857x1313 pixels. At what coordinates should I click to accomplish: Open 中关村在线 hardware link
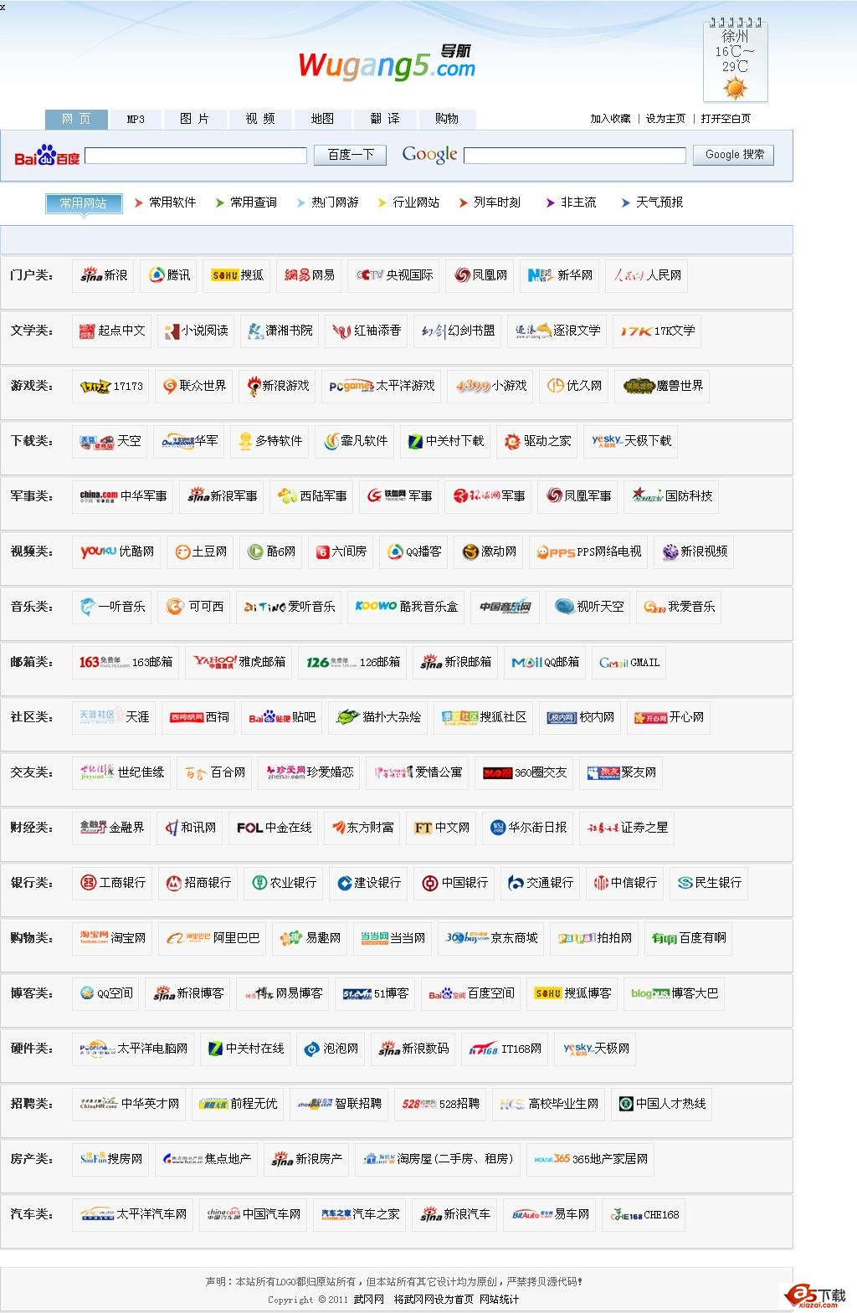245,1049
